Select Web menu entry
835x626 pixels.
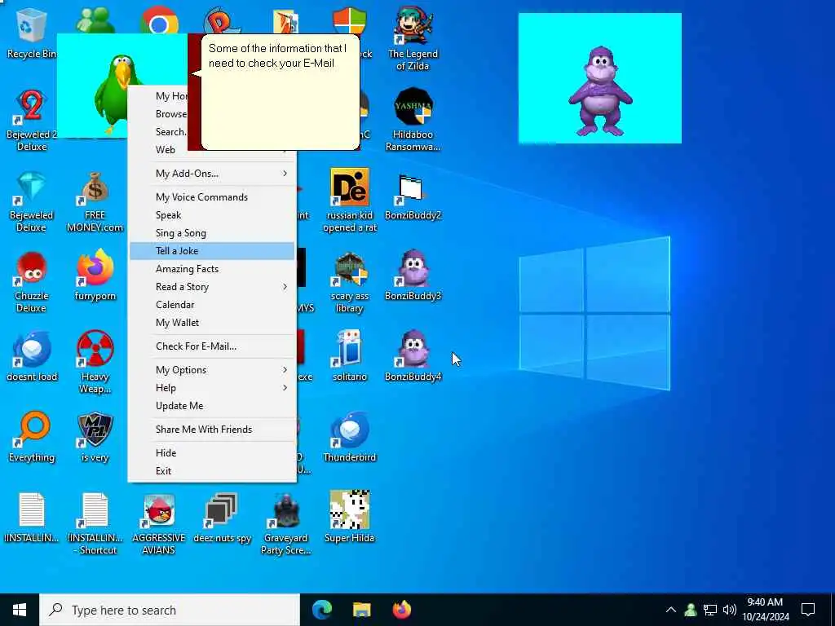(165, 150)
